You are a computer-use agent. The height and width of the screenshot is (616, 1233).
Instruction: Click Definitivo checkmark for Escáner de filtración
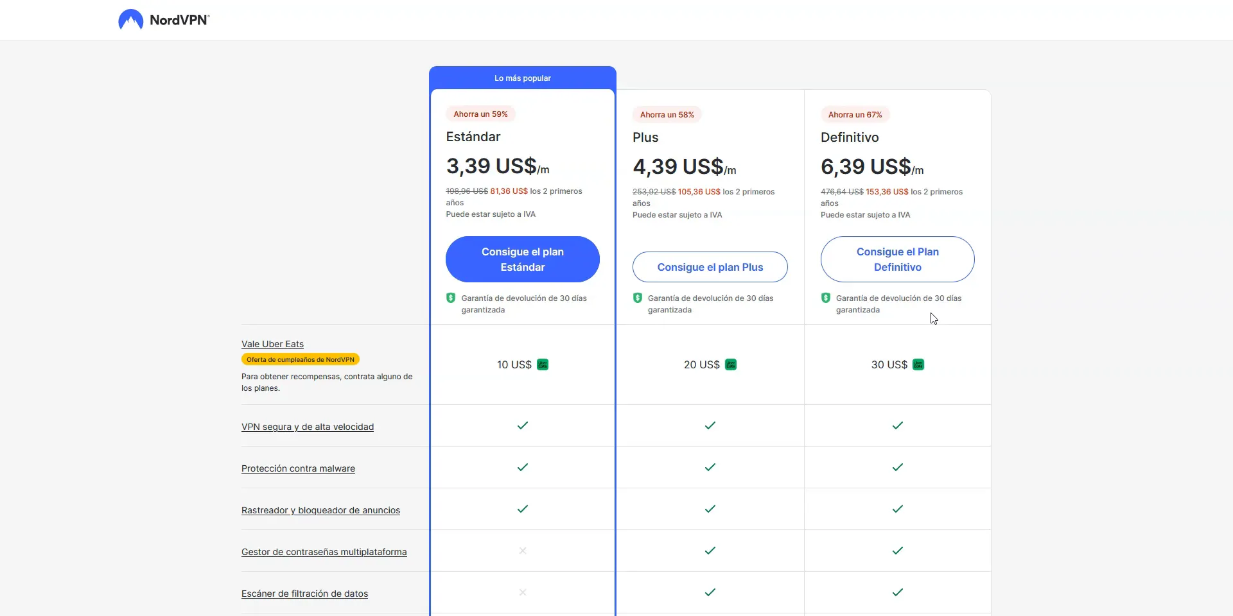pos(898,592)
